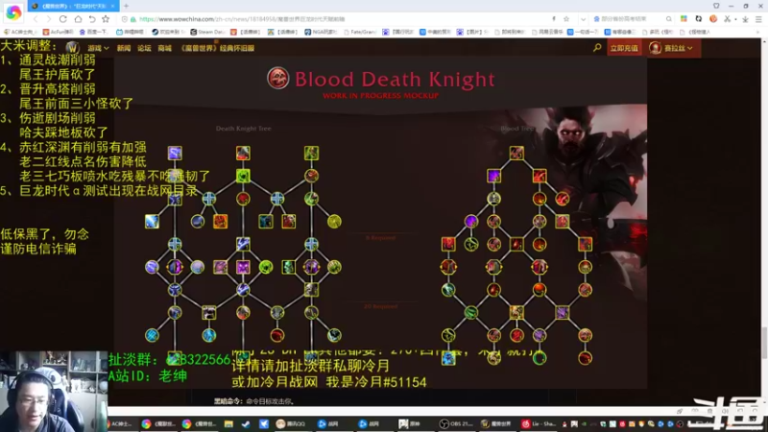Screen dimensions: 768x432
Task: Select the topmost Blood tree talent node
Action: coord(516,153)
